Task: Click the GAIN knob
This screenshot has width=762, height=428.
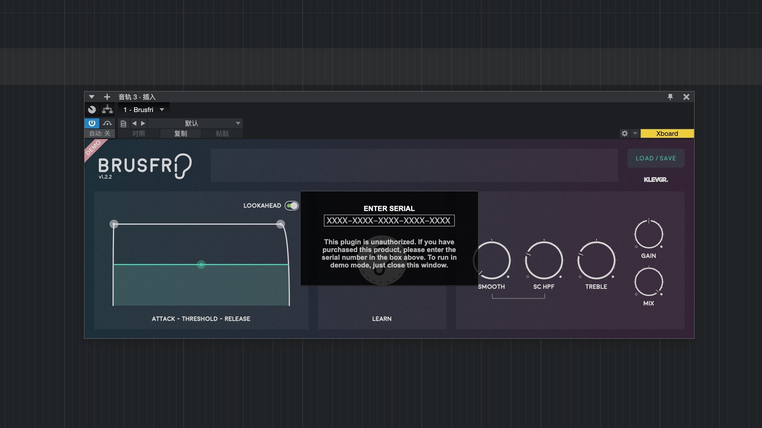Action: pos(648,234)
